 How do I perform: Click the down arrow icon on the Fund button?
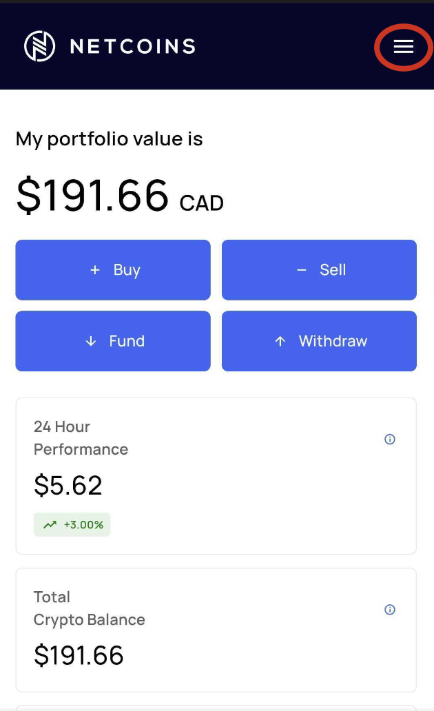(90, 341)
